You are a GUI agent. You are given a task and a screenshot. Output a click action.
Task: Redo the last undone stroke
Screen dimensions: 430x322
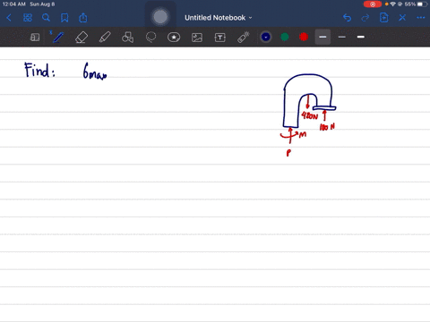pyautogui.click(x=365, y=18)
